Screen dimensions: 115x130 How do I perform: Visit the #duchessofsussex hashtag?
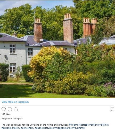click(x=44, y=128)
